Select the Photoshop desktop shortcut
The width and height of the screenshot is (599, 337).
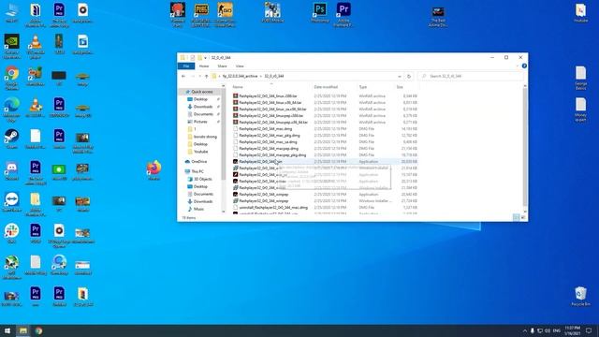click(x=320, y=13)
